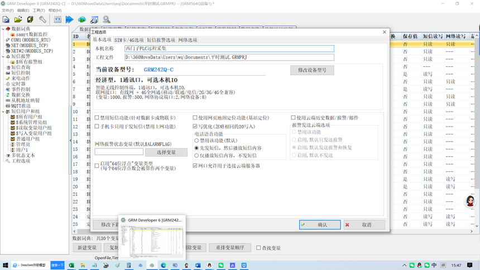Click the cloud play toolbar icon
This screenshot has width=480, height=270.
click(x=81, y=20)
